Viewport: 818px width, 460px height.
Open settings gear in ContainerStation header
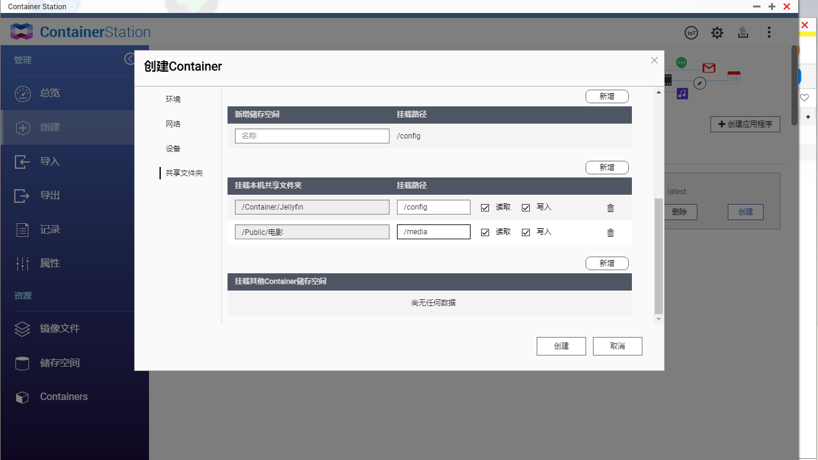717,33
